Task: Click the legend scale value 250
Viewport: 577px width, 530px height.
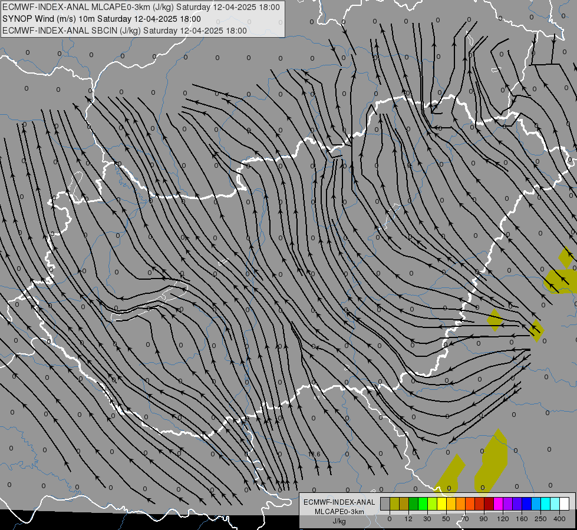Action: [x=540, y=519]
